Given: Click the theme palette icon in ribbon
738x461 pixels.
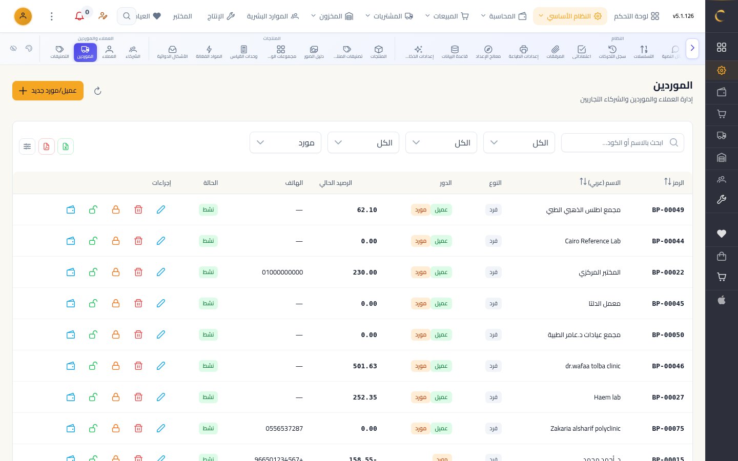Looking at the screenshot, I should (29, 48).
